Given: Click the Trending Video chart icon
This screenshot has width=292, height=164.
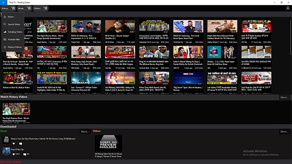Looking at the screenshot, I should click(5, 32).
